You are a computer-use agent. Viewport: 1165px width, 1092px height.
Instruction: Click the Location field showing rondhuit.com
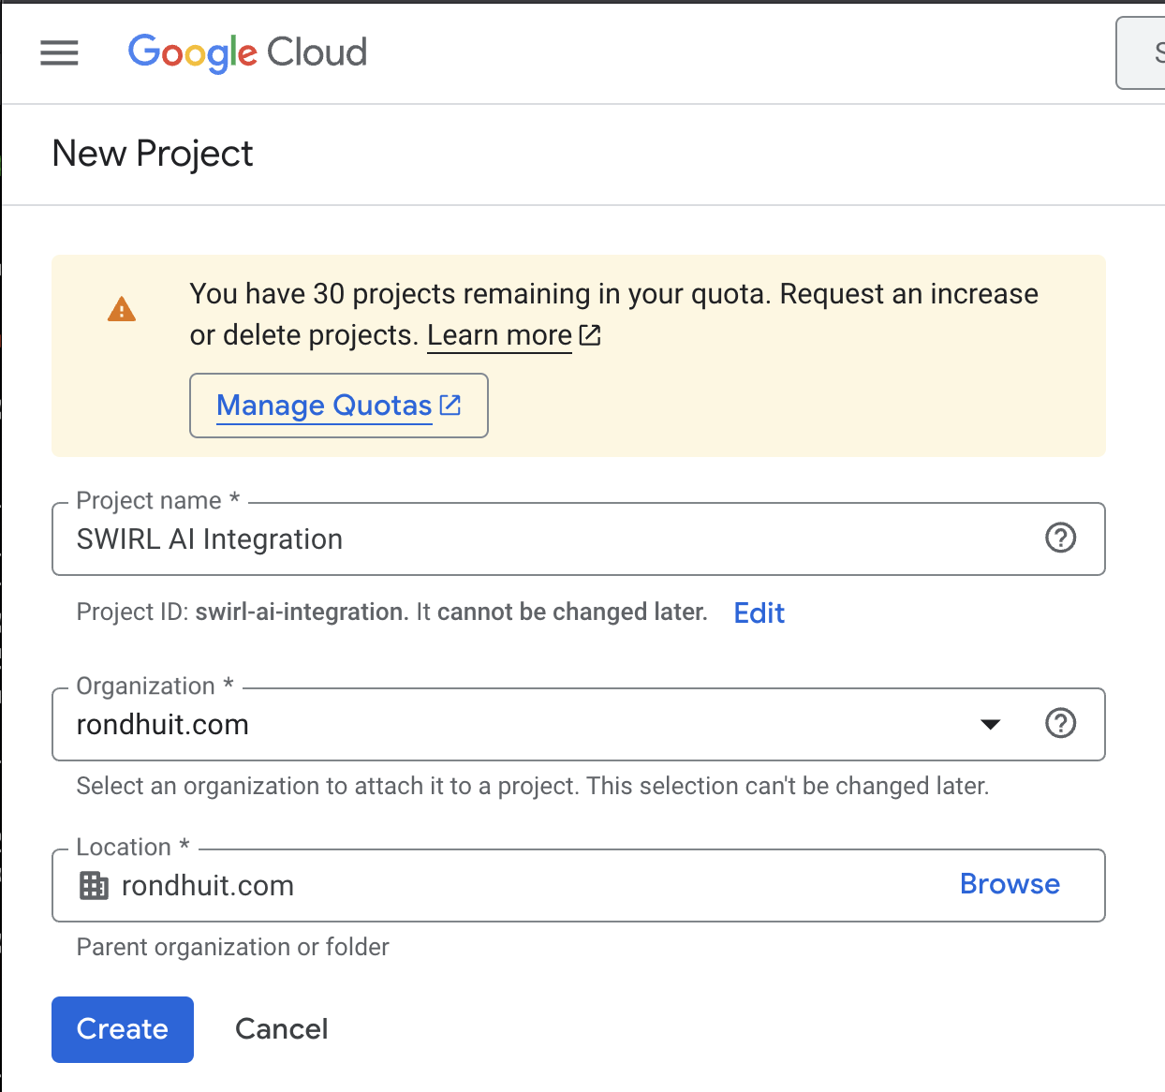(578, 886)
